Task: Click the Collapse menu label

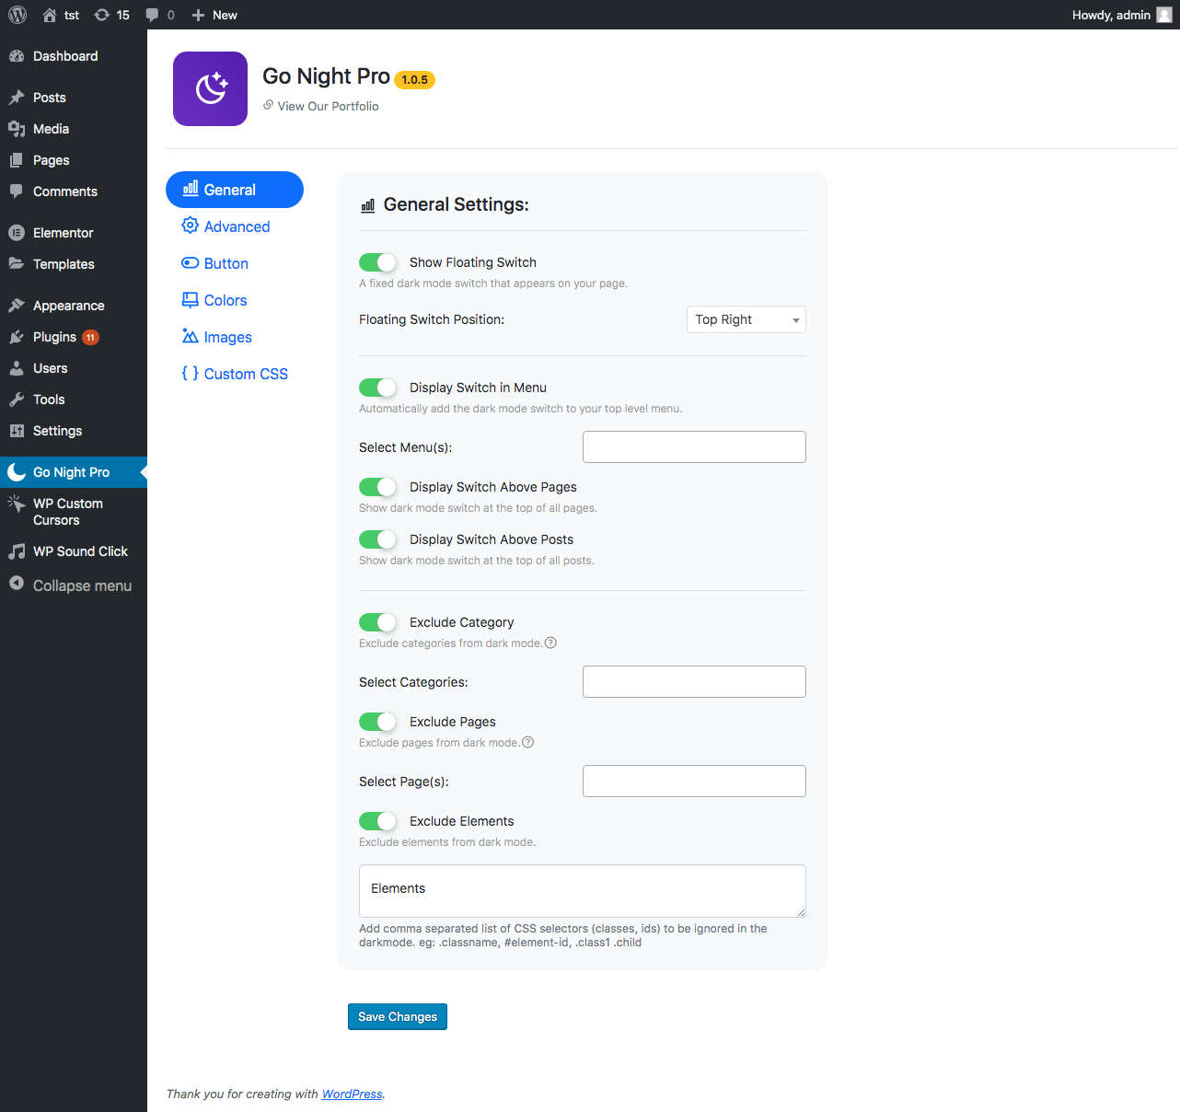Action: tap(82, 585)
